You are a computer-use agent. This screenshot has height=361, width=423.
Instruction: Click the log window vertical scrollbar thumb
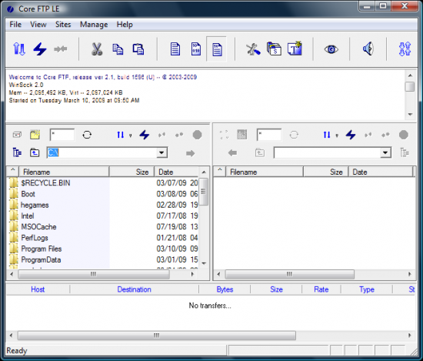pos(410,87)
